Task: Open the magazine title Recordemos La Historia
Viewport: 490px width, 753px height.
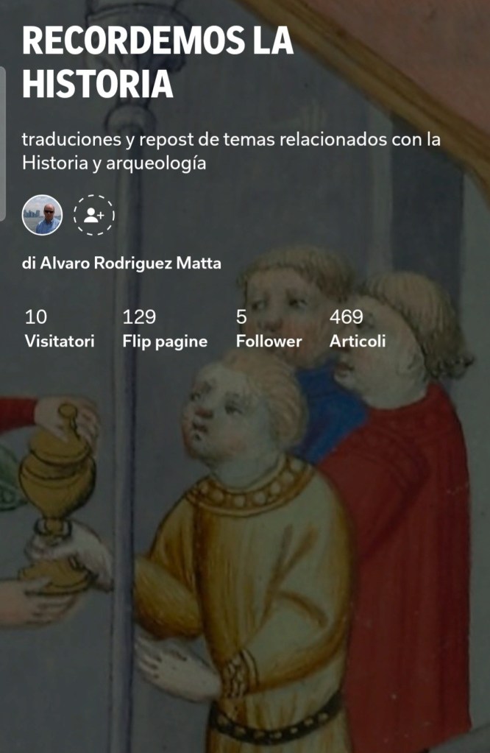Action: coord(157,63)
